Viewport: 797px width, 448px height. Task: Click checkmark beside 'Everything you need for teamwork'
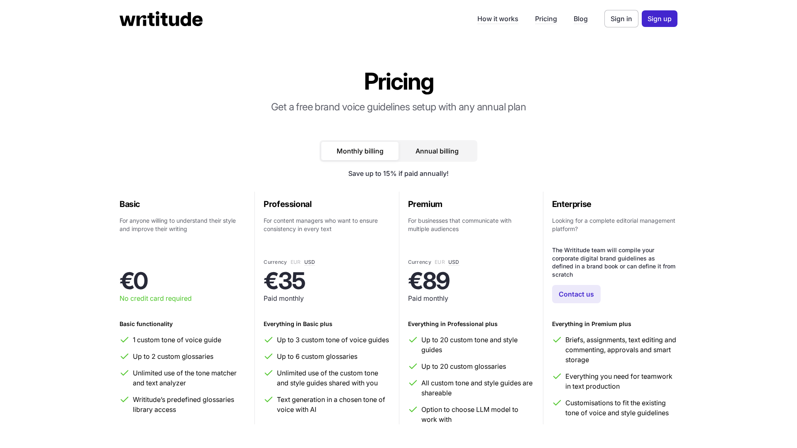[x=557, y=376]
